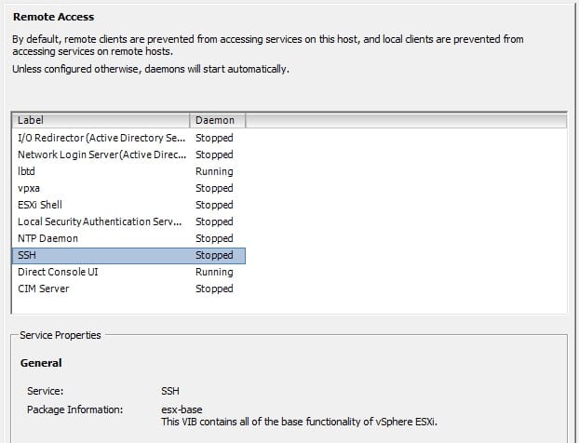The height and width of the screenshot is (443, 579).
Task: Select the ESXi Shell service row
Action: click(128, 205)
